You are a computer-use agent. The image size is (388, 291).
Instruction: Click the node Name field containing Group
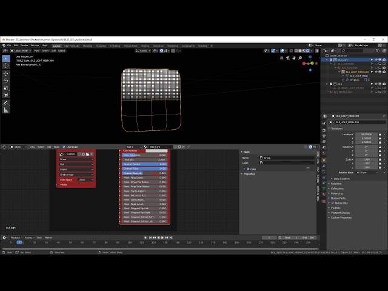tap(287, 158)
